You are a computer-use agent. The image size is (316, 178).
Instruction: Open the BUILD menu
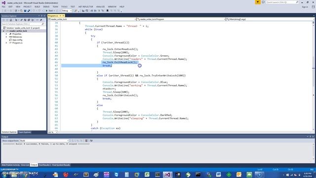[38, 6]
